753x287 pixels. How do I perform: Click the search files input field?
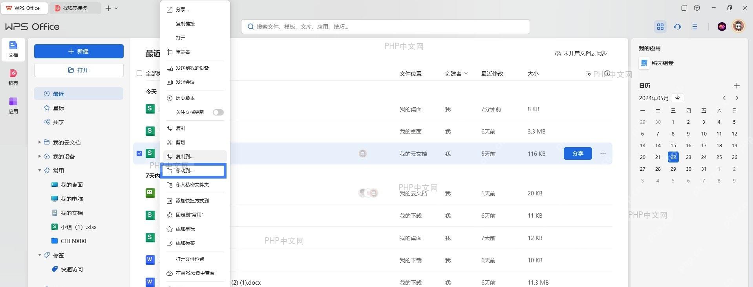[x=386, y=27]
